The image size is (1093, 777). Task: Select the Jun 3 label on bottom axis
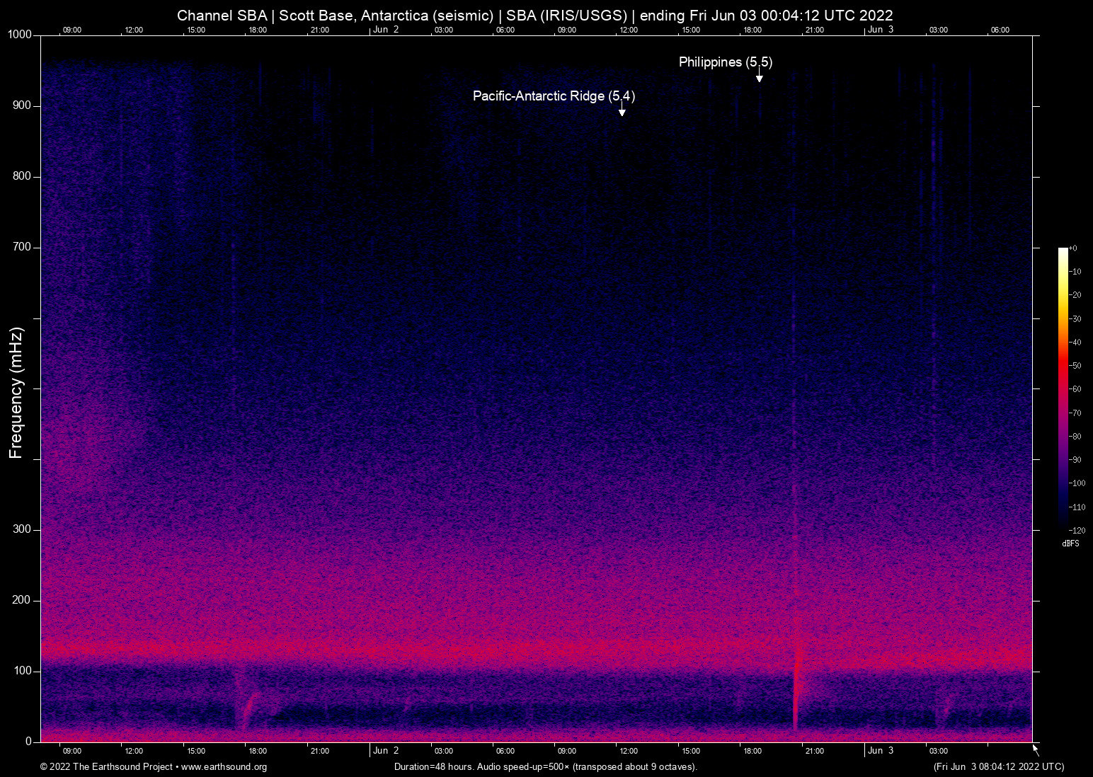[x=881, y=751]
